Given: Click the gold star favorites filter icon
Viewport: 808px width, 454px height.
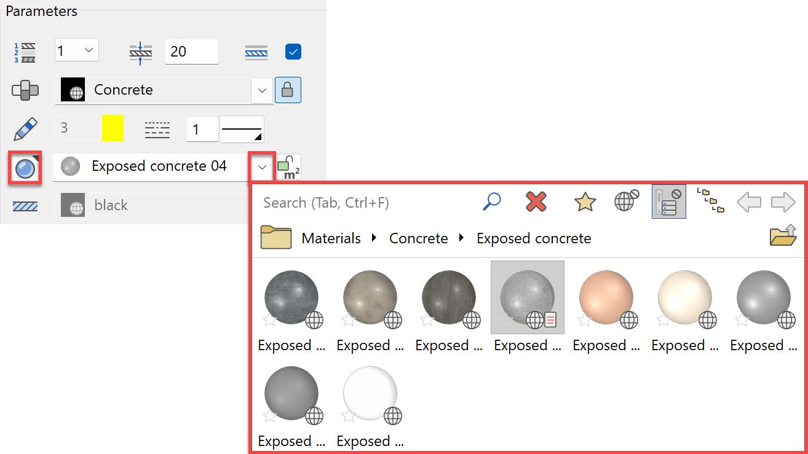Looking at the screenshot, I should pyautogui.click(x=584, y=202).
